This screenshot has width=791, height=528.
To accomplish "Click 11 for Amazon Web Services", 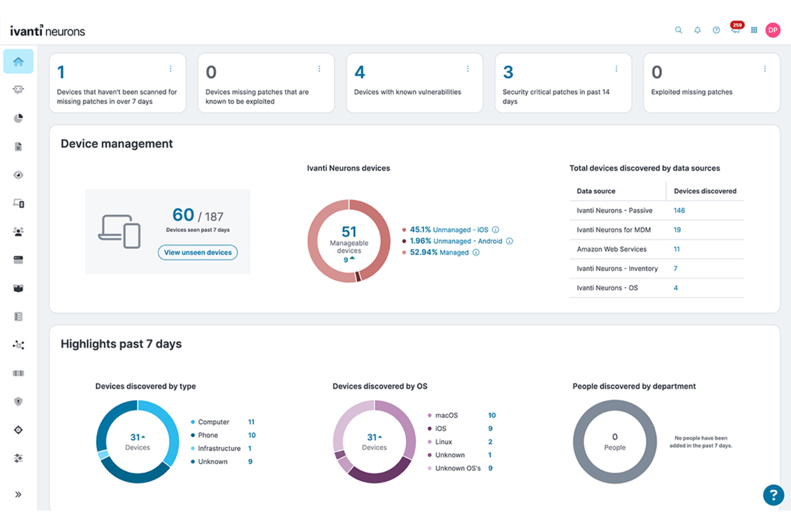I will click(x=677, y=249).
